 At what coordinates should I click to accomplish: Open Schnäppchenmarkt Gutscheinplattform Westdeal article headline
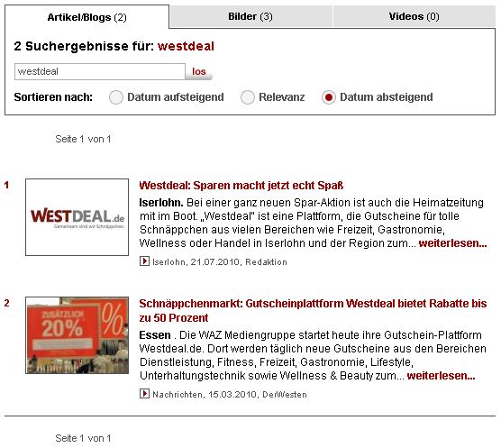pyautogui.click(x=313, y=310)
